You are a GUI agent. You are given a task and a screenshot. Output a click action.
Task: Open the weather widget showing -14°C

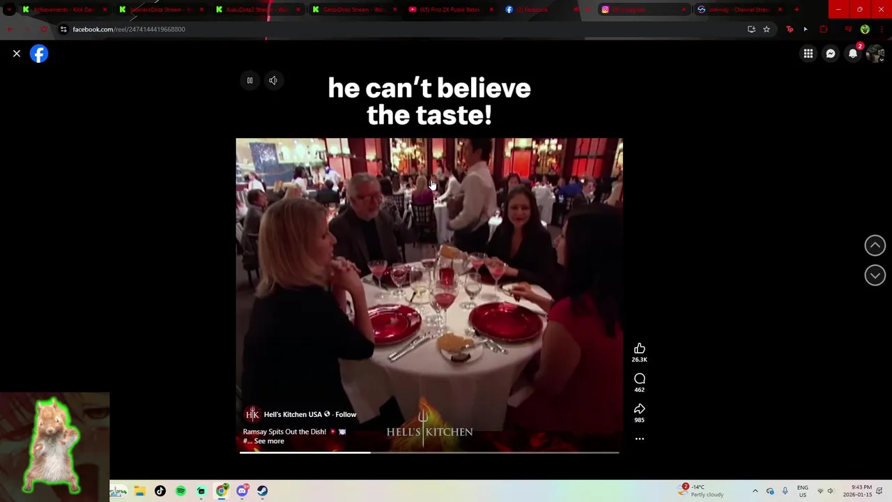tap(702, 491)
